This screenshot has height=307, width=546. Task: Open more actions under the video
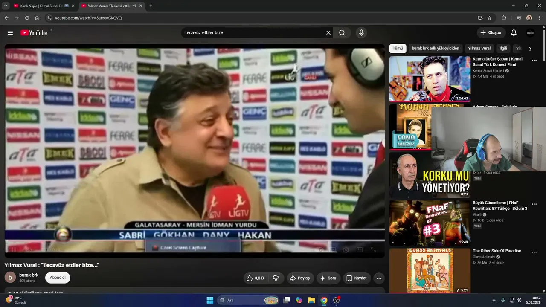pos(379,278)
